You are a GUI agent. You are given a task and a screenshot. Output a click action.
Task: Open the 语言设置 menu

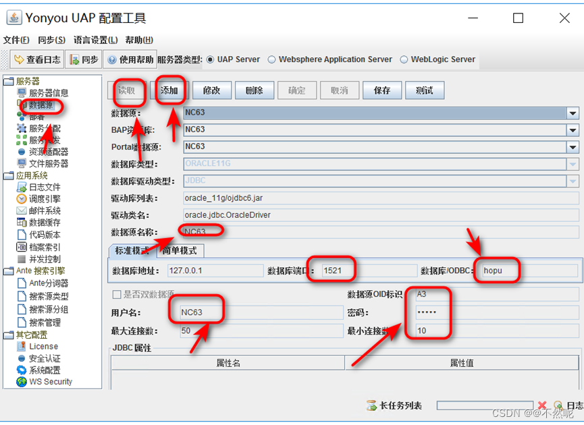[95, 40]
